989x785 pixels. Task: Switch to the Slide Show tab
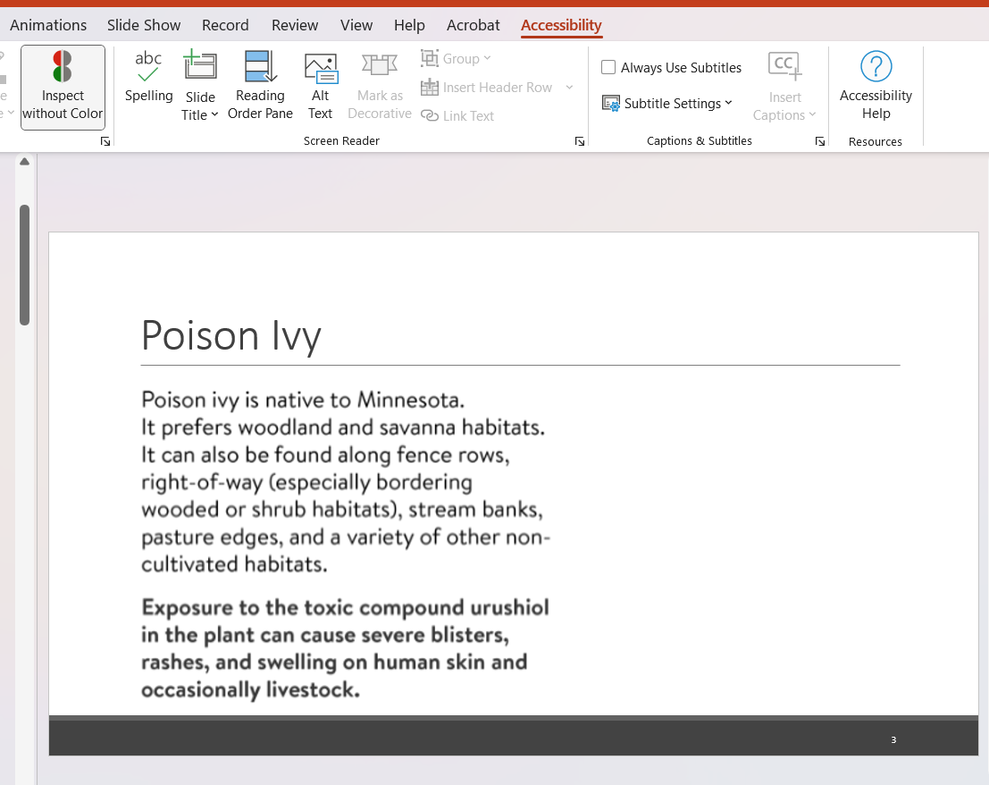144,25
